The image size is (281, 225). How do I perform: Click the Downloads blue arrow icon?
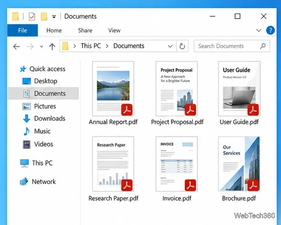[27, 118]
